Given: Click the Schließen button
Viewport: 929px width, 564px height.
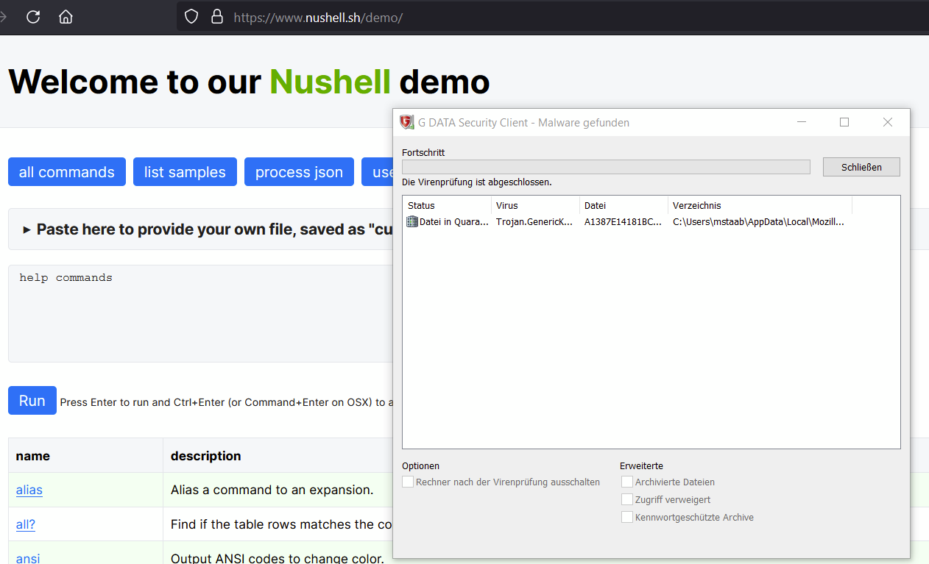Looking at the screenshot, I should click(x=861, y=167).
